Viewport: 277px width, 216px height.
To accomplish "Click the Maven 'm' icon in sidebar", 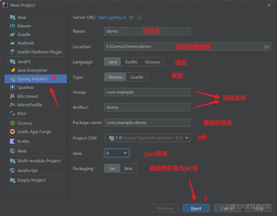I will [12, 26].
